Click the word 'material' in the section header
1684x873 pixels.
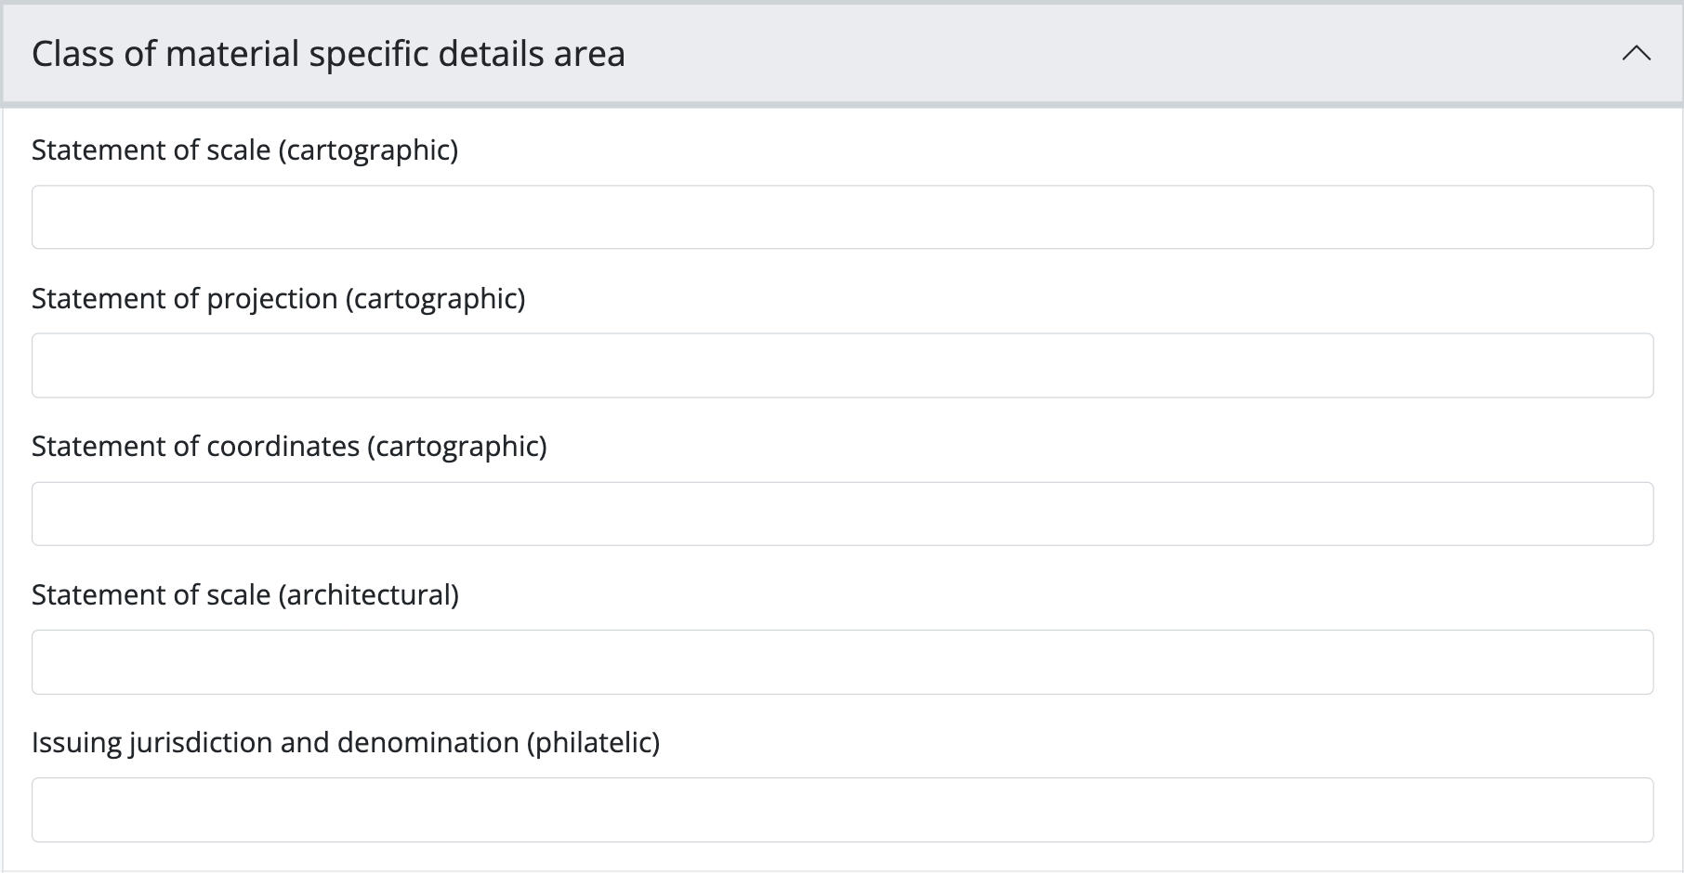coord(232,54)
